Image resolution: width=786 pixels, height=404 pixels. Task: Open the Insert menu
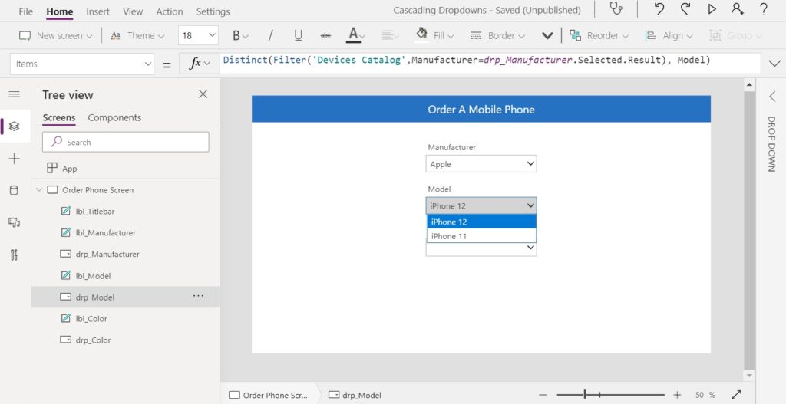97,11
